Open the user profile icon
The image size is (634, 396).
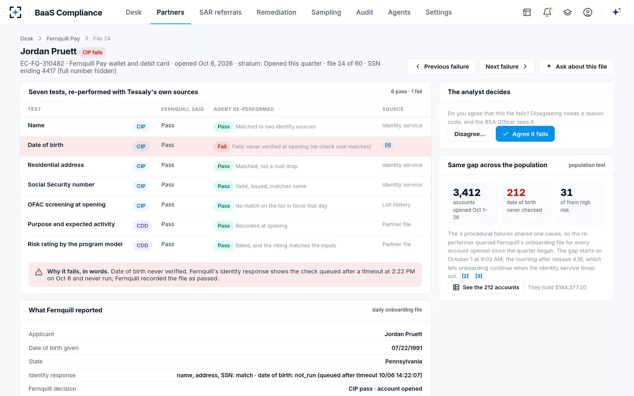pos(588,12)
